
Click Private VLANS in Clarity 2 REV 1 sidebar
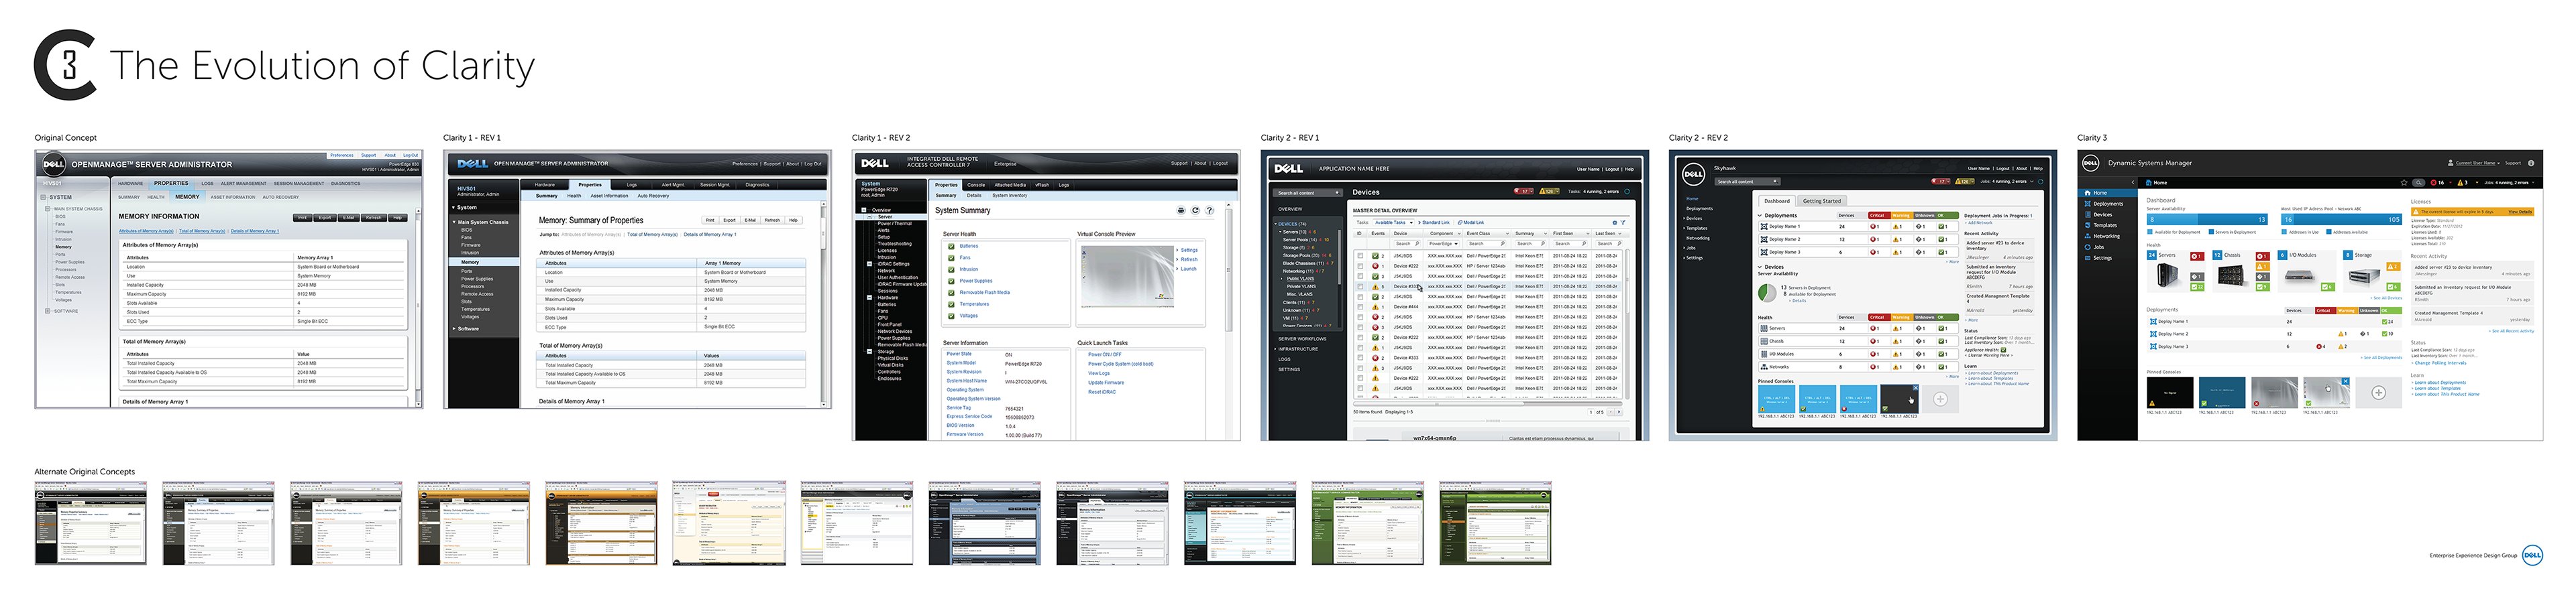point(1301,287)
